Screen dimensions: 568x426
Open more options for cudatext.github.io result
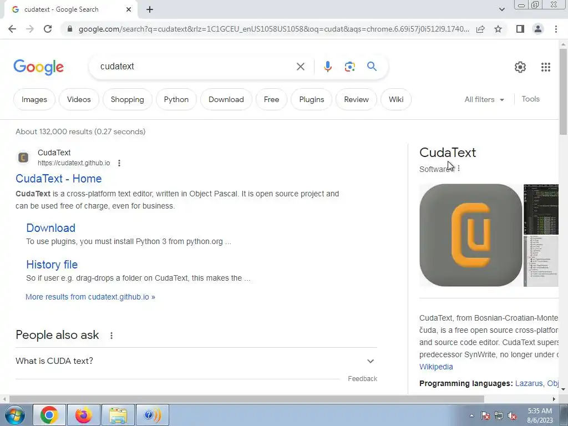(x=119, y=164)
